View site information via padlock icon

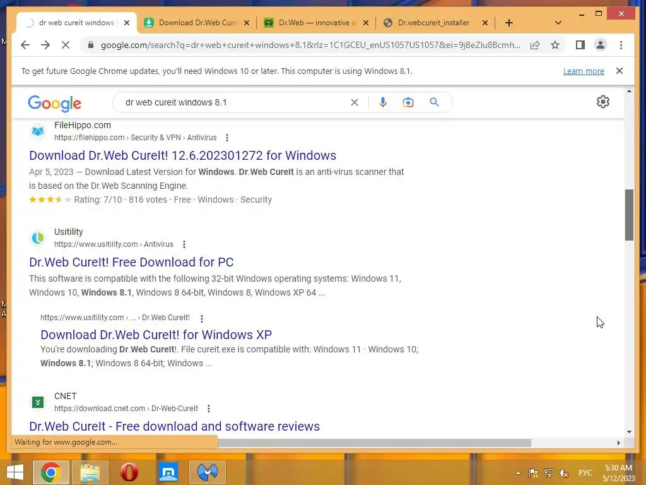pyautogui.click(x=91, y=45)
